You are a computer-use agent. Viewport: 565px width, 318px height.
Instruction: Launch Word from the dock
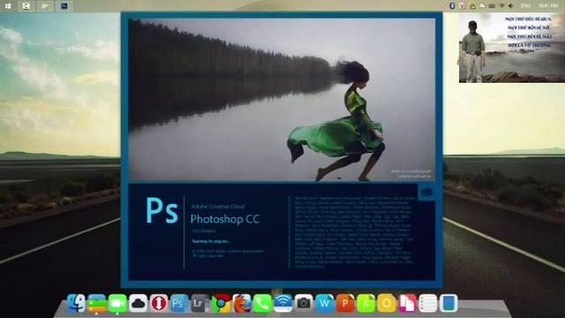[324, 303]
